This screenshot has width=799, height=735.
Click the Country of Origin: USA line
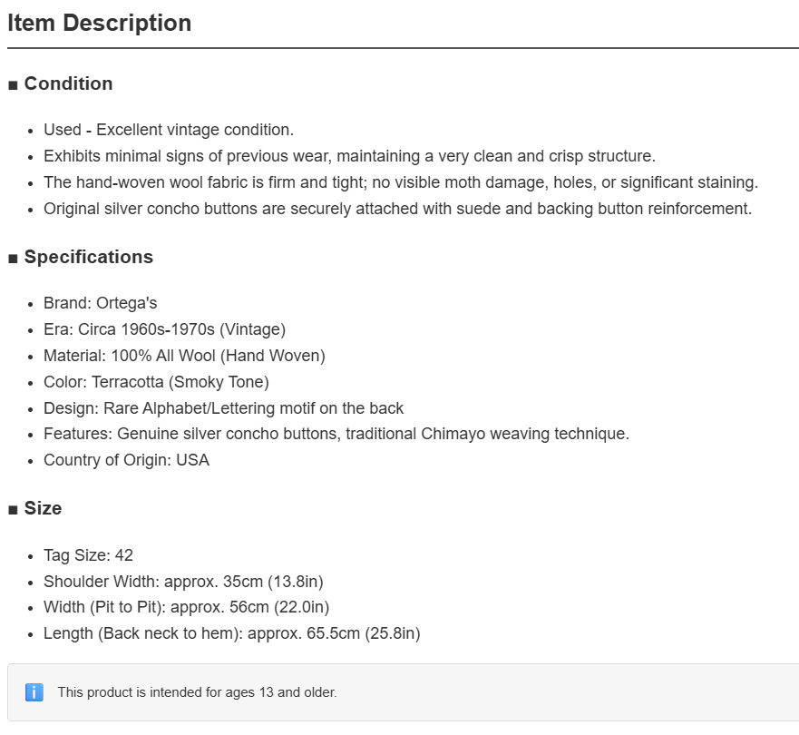click(x=126, y=460)
